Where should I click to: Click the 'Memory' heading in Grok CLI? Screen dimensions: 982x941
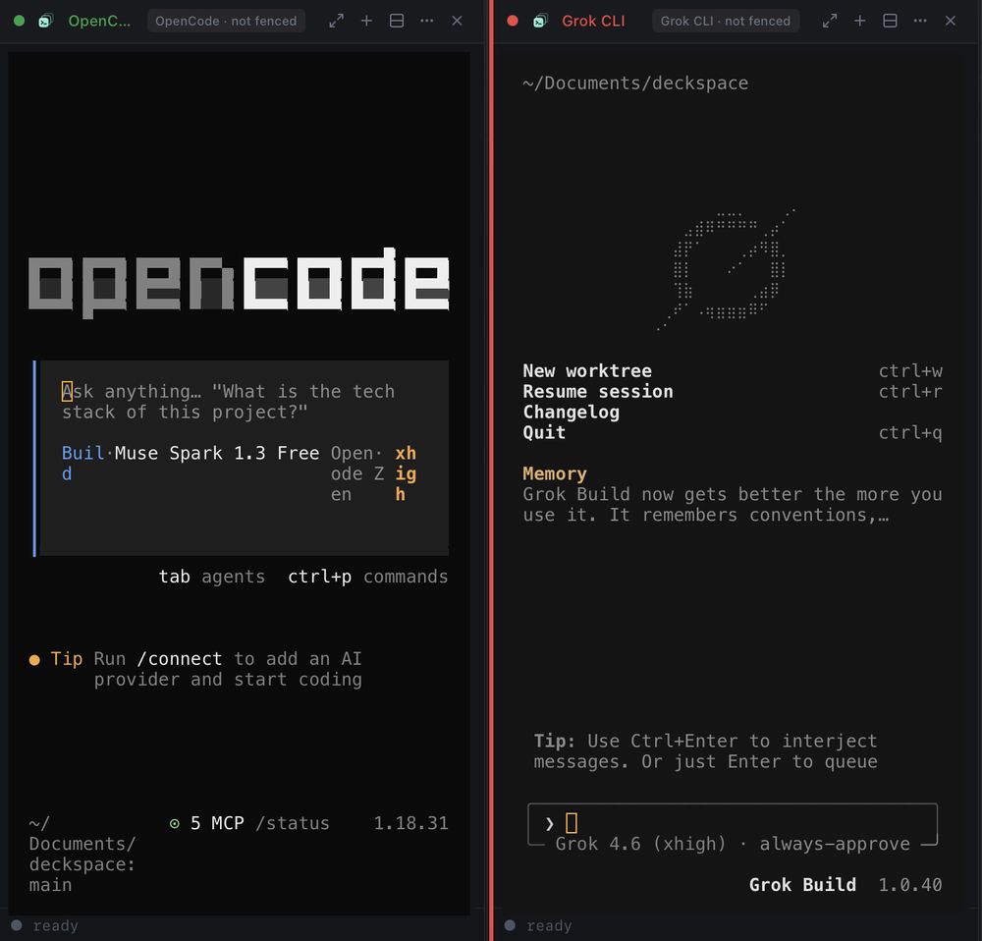coord(555,473)
